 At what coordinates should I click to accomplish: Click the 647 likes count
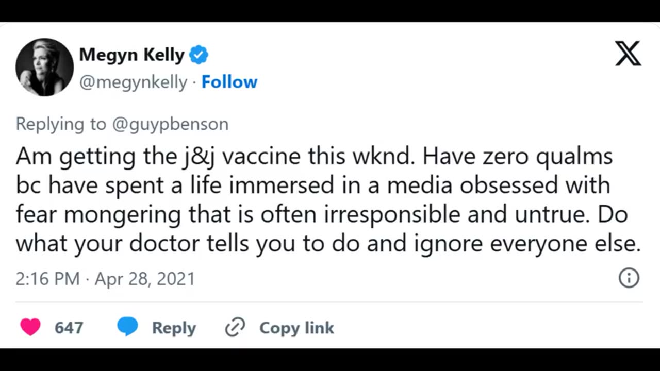point(69,328)
